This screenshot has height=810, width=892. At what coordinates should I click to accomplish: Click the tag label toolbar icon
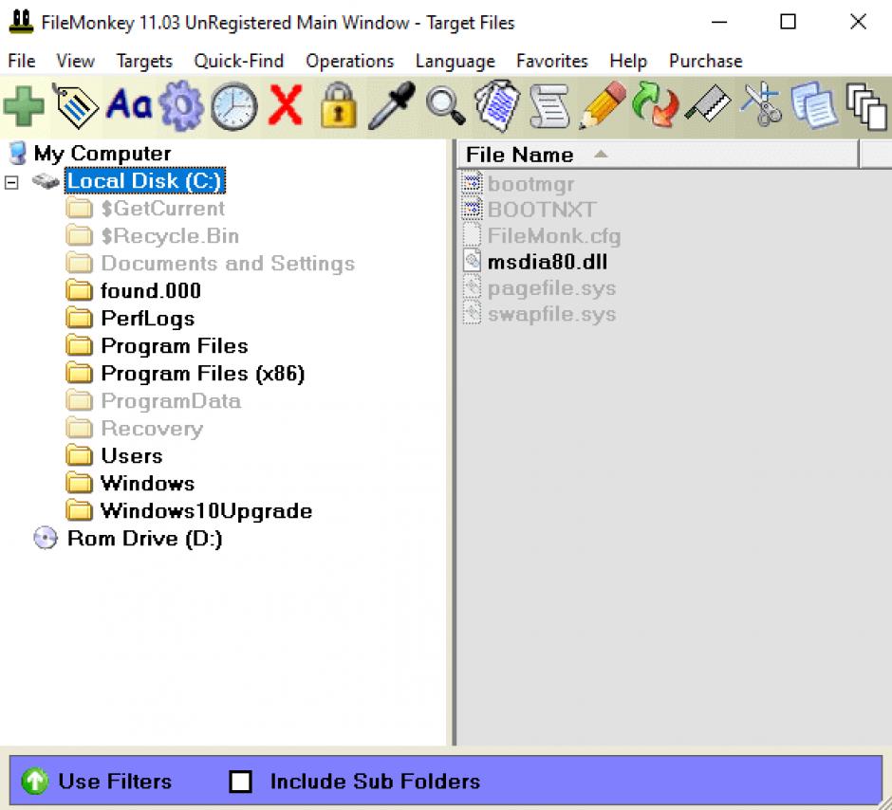click(75, 105)
